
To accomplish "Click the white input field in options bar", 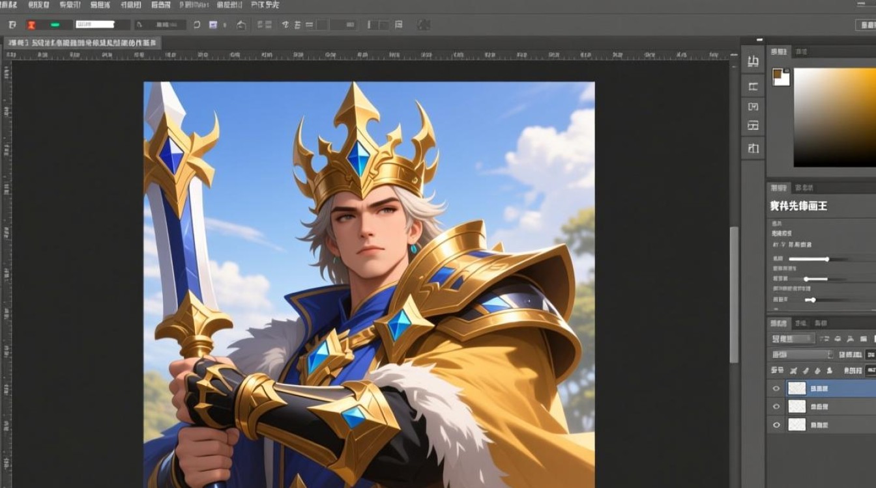I will (95, 25).
